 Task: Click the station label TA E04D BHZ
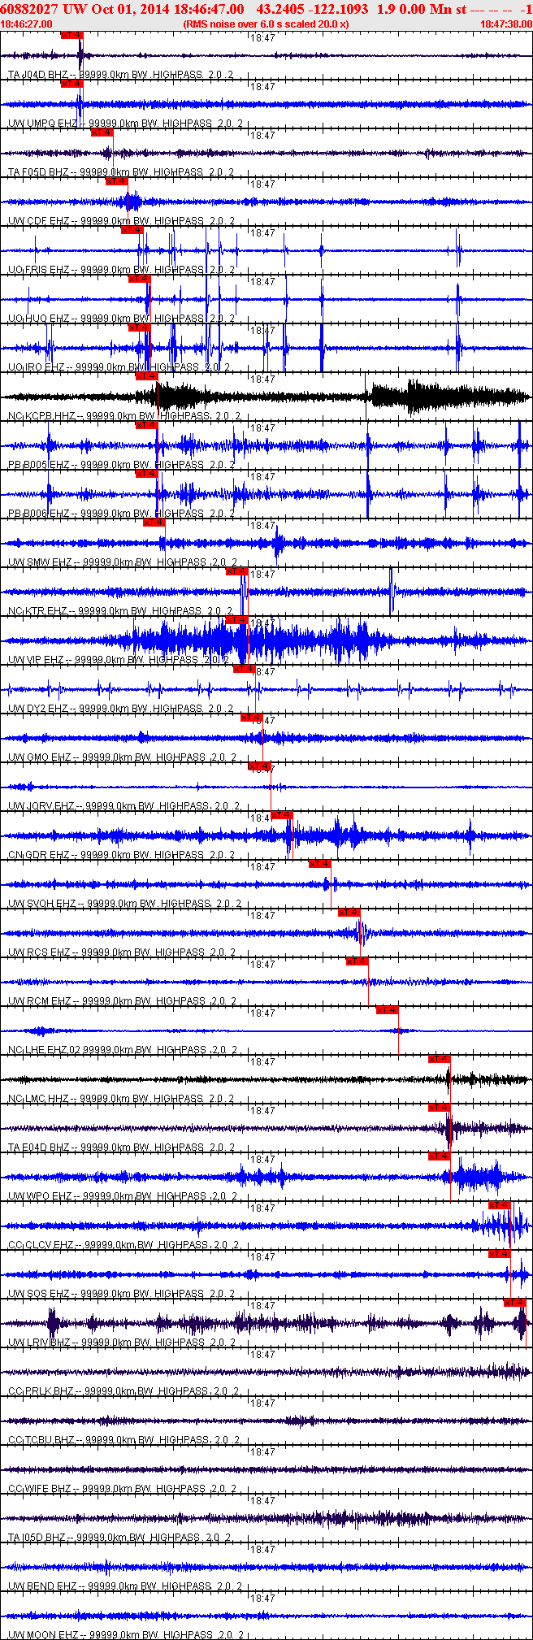tap(39, 1148)
